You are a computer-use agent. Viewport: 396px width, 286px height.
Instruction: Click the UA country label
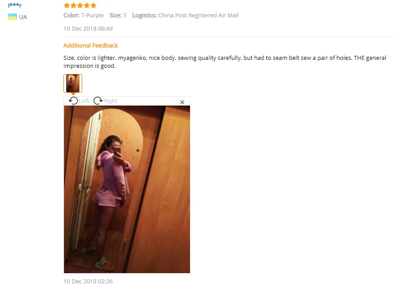pyautogui.click(x=23, y=17)
